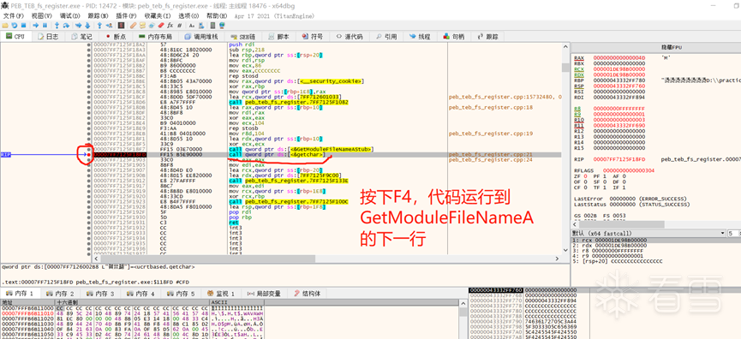Switch to the CPU tab
Image resolution: width=741 pixels, height=339 pixels.
(15, 36)
